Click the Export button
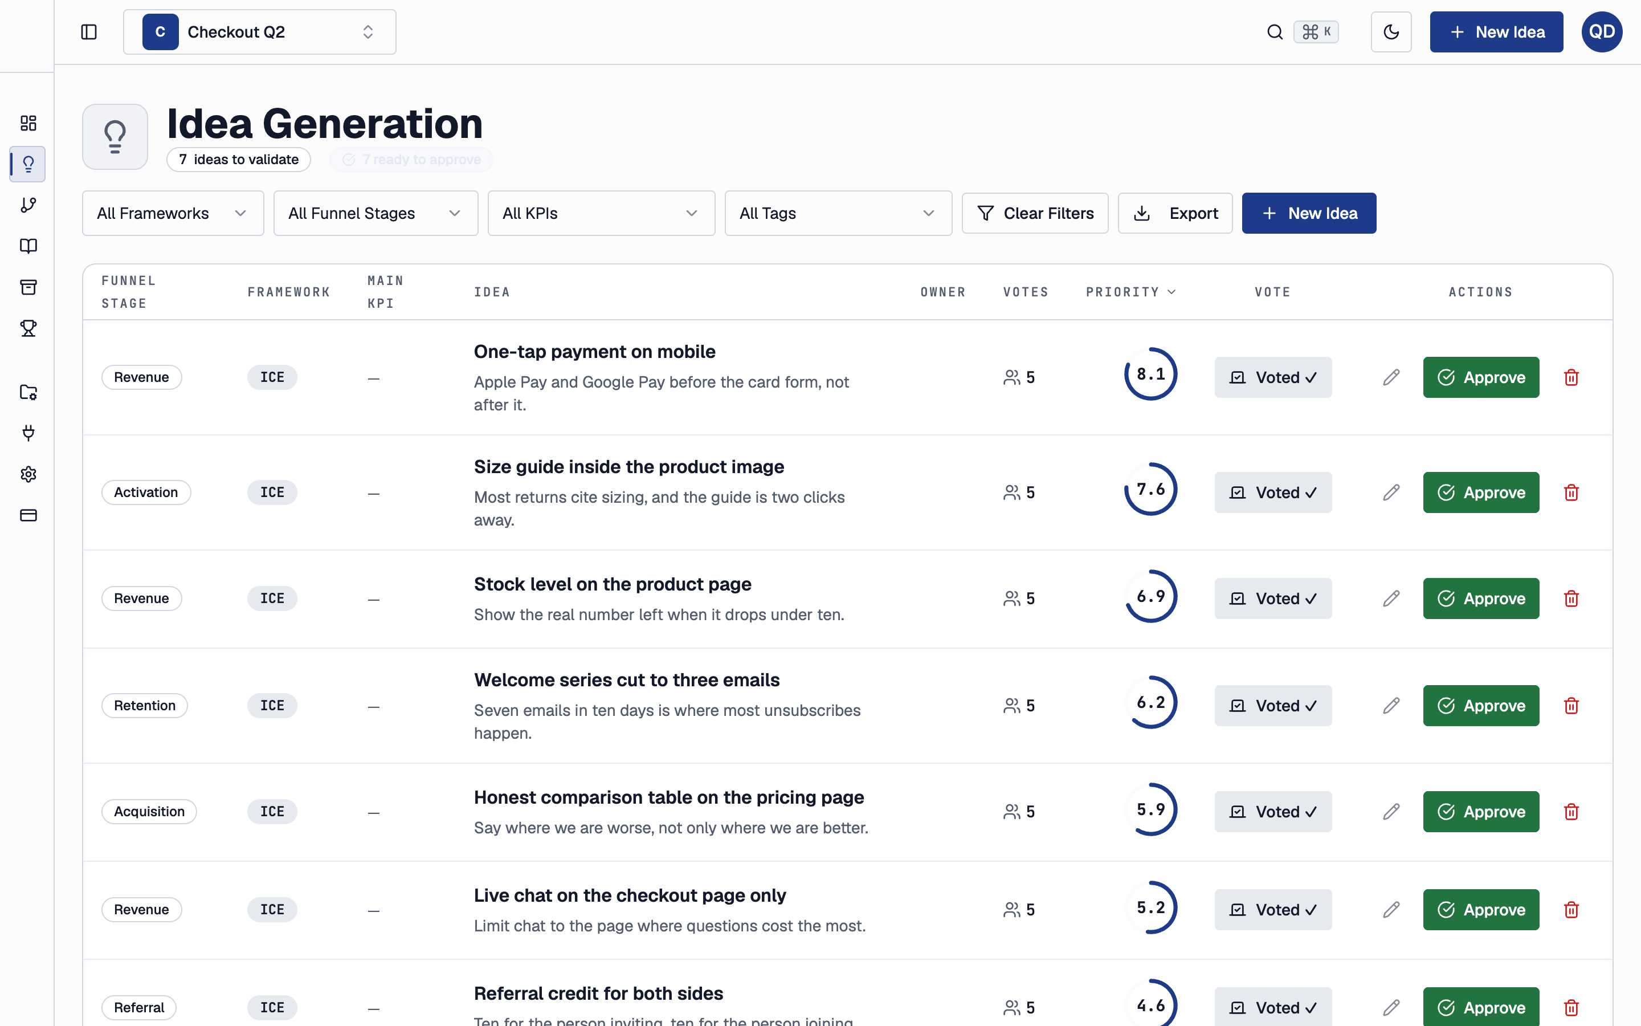 click(1175, 213)
